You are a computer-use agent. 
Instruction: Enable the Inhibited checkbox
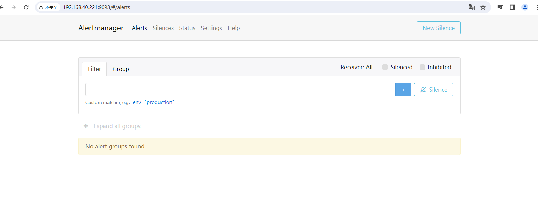422,67
